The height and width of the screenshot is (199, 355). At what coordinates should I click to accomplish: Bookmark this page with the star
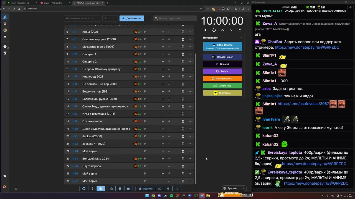[x=201, y=9]
